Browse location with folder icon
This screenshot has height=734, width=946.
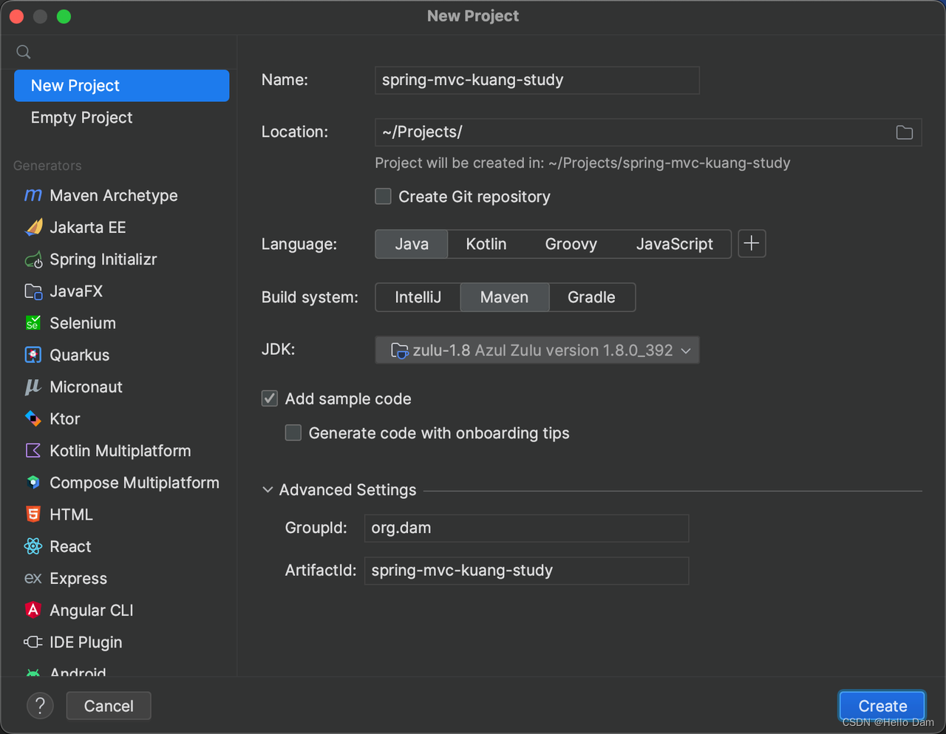905,132
